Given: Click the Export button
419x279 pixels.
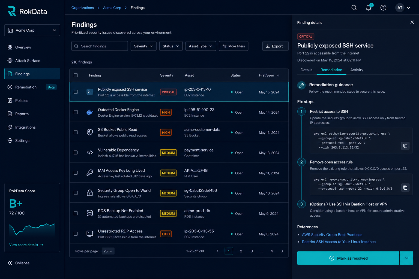Looking at the screenshot, I should coord(275,46).
